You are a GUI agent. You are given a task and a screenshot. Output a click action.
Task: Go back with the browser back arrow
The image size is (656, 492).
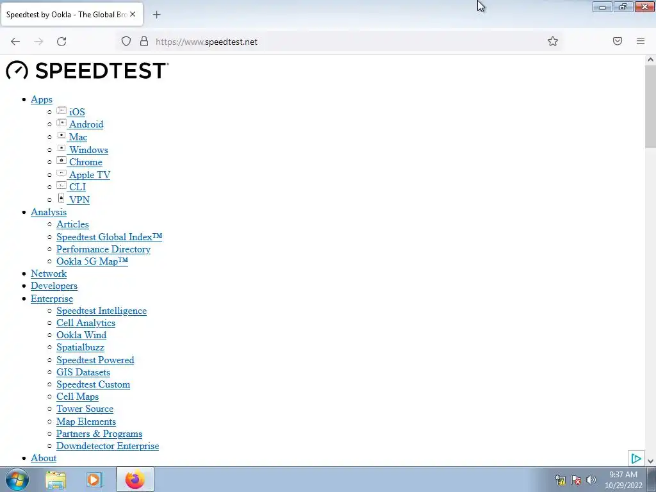point(15,42)
